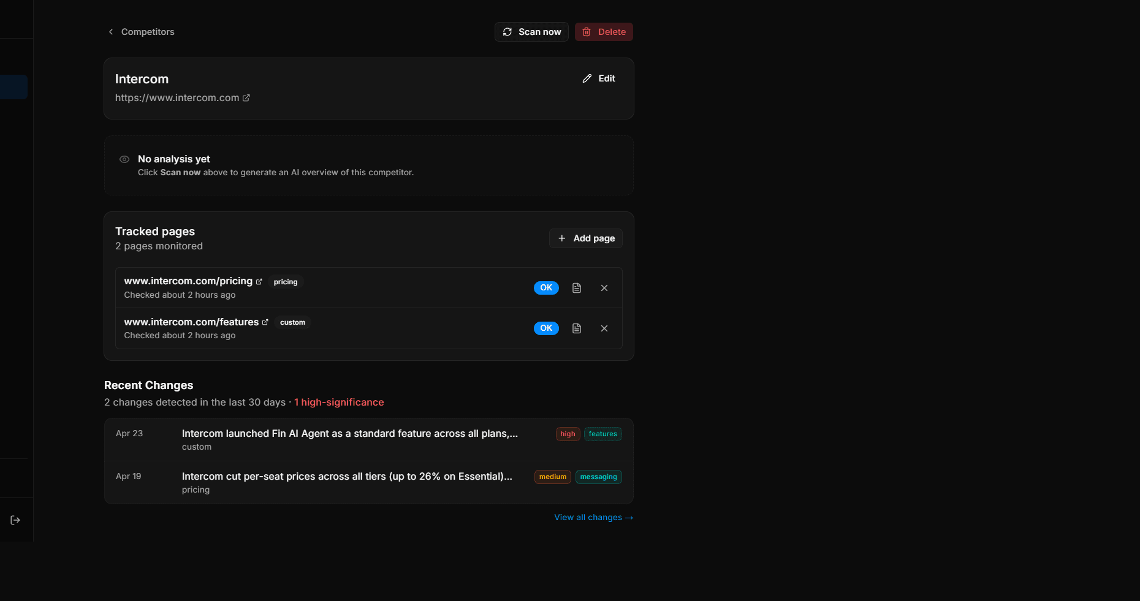This screenshot has height=601, width=1140.
Task: Click external link icon next to intercom.com URL
Action: click(246, 98)
